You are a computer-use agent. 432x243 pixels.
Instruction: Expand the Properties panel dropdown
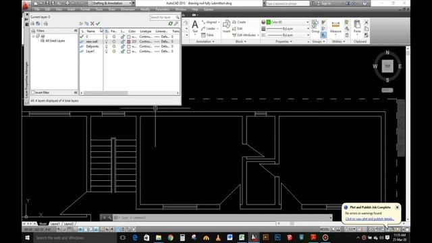point(283,42)
